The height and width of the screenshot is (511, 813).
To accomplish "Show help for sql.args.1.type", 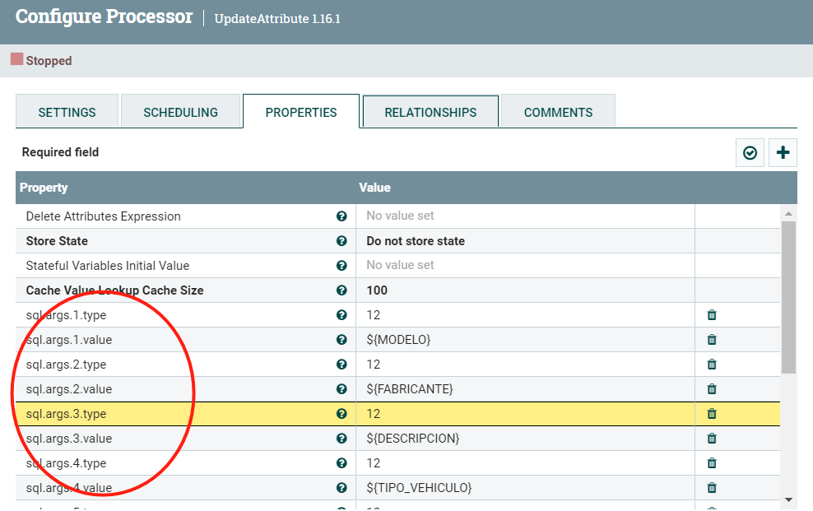I will (x=341, y=314).
